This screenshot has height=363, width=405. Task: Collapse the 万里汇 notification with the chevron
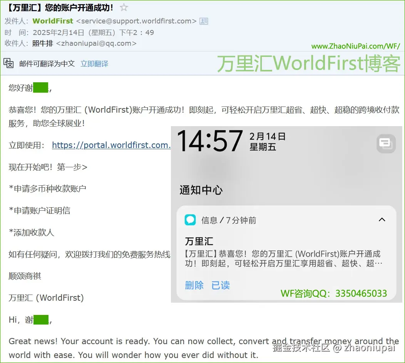point(382,219)
